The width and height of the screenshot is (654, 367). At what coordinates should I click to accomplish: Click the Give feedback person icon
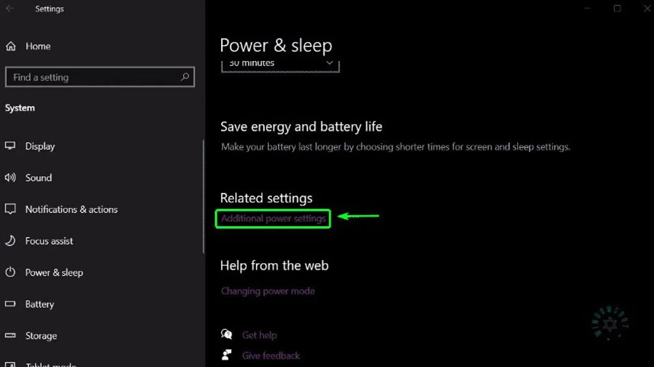[227, 355]
